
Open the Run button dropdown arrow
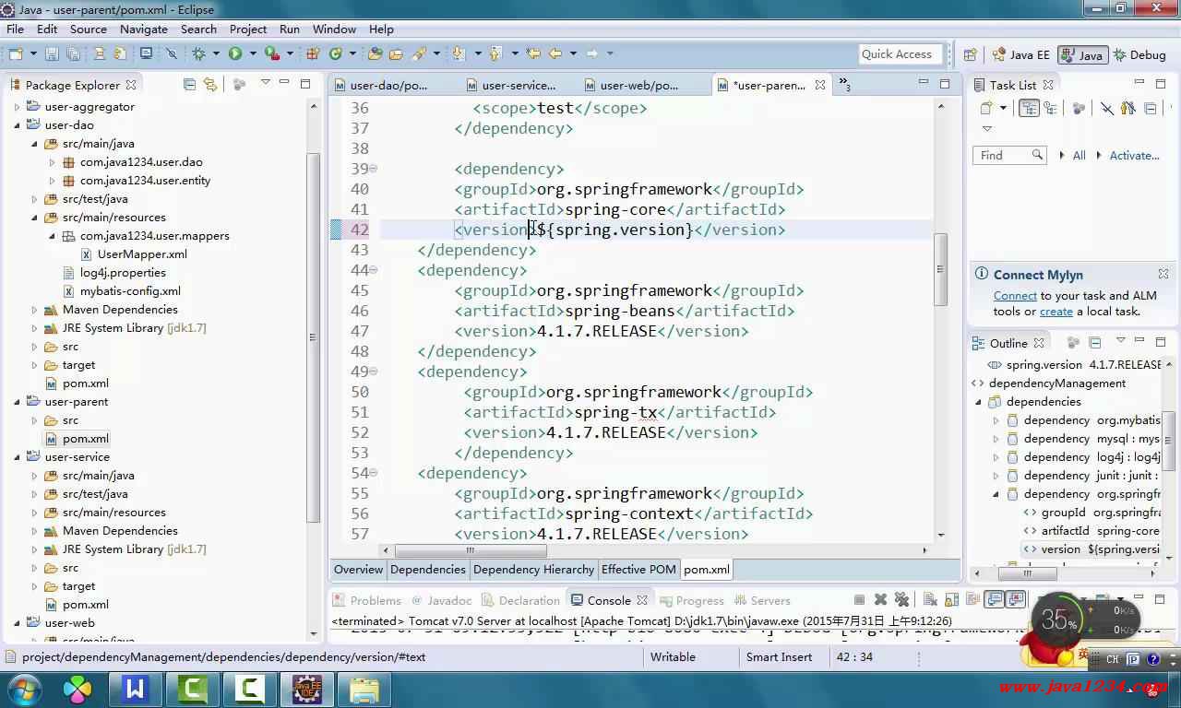pos(252,54)
